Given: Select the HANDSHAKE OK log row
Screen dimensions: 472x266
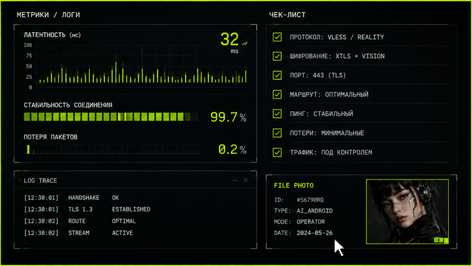Looking at the screenshot, I should point(71,198).
